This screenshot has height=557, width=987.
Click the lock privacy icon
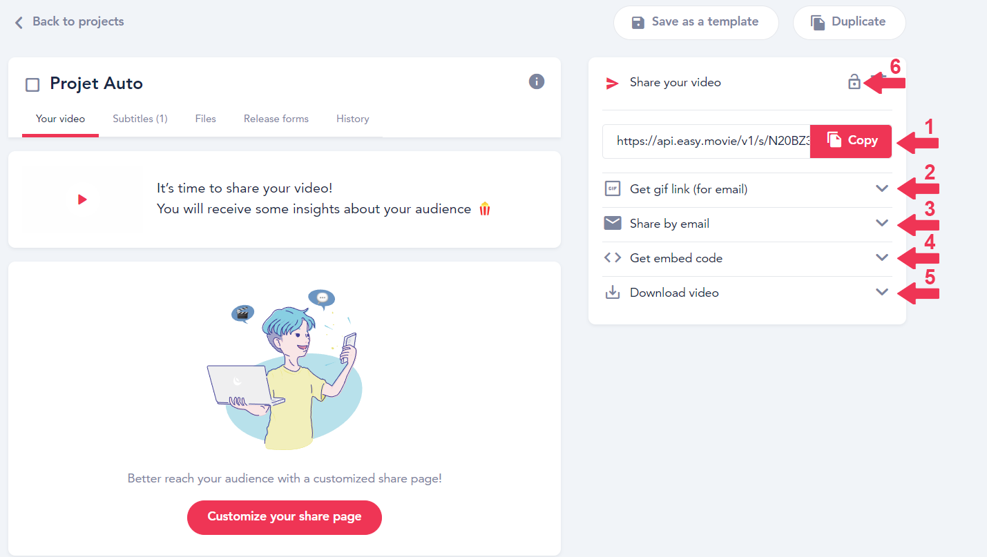854,82
